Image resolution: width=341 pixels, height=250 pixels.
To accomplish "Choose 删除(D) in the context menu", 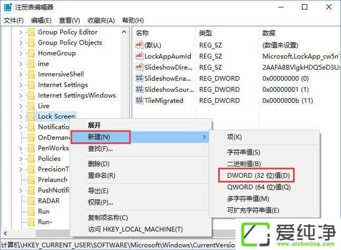I will 140,164.
